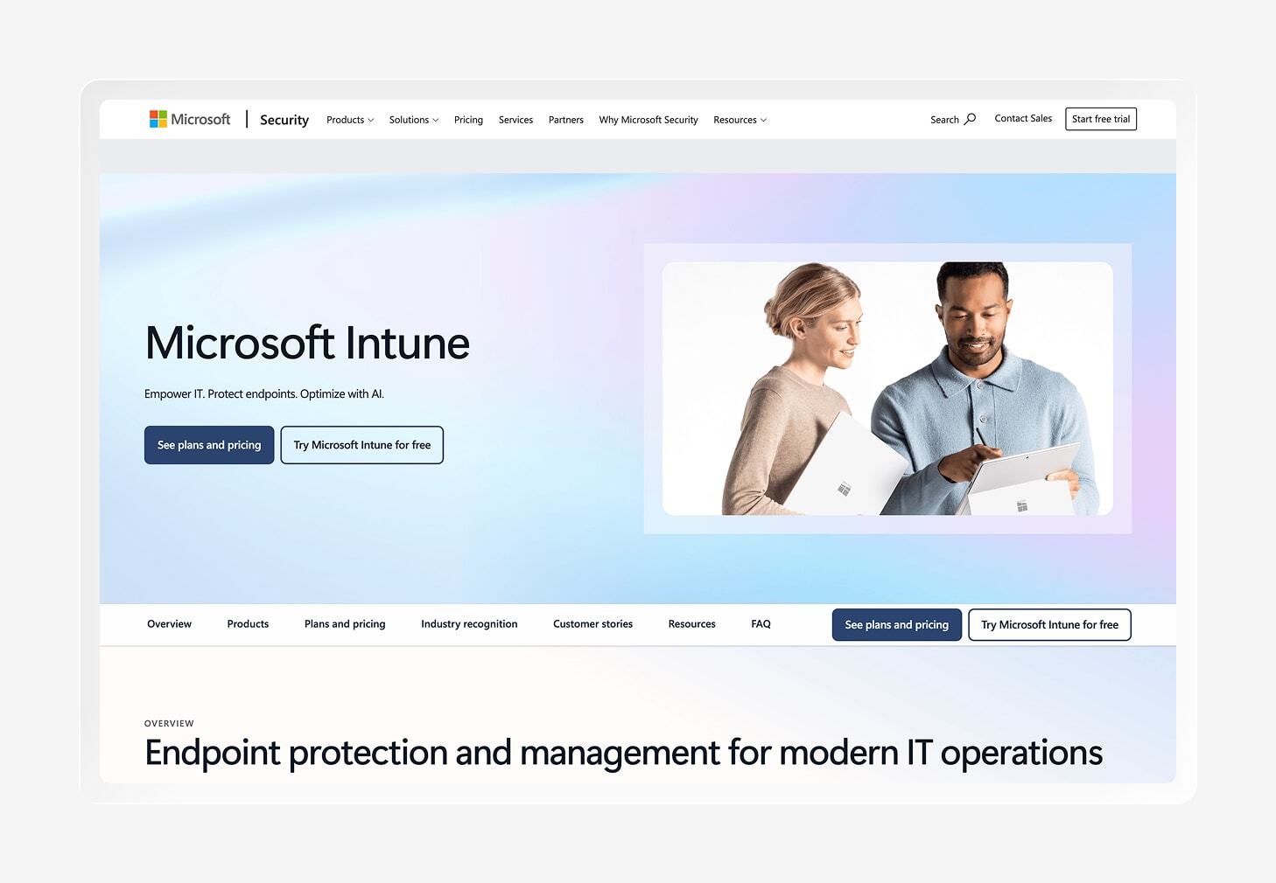
Task: Go to Resources in section navigation bar
Action: (691, 624)
